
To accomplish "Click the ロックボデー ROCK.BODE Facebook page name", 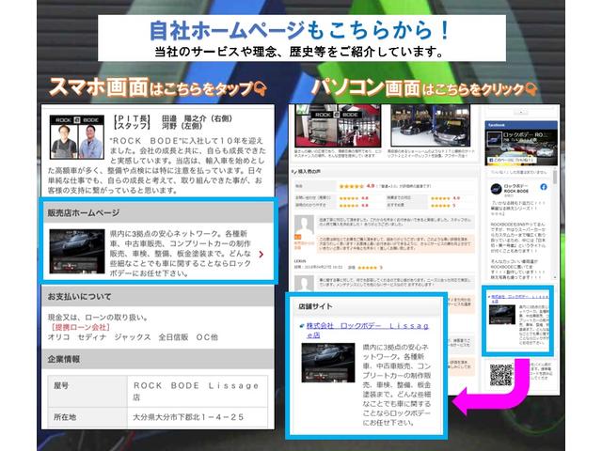I will pos(516,188).
